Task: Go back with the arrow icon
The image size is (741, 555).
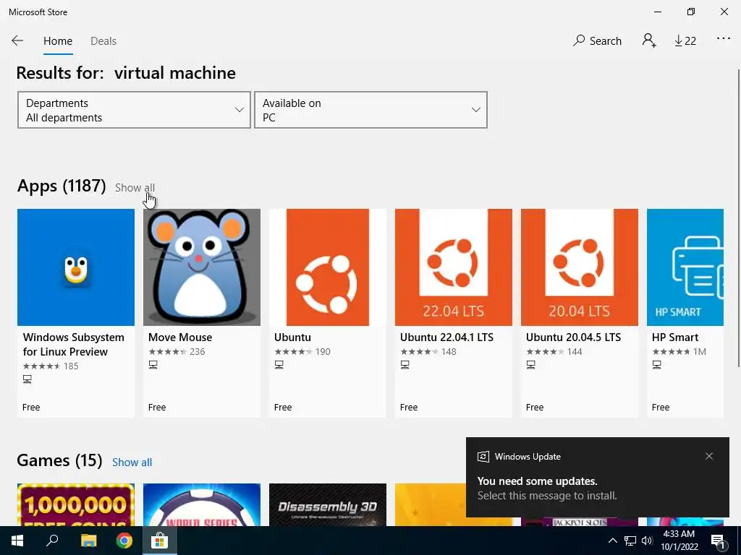Action: pyautogui.click(x=17, y=40)
